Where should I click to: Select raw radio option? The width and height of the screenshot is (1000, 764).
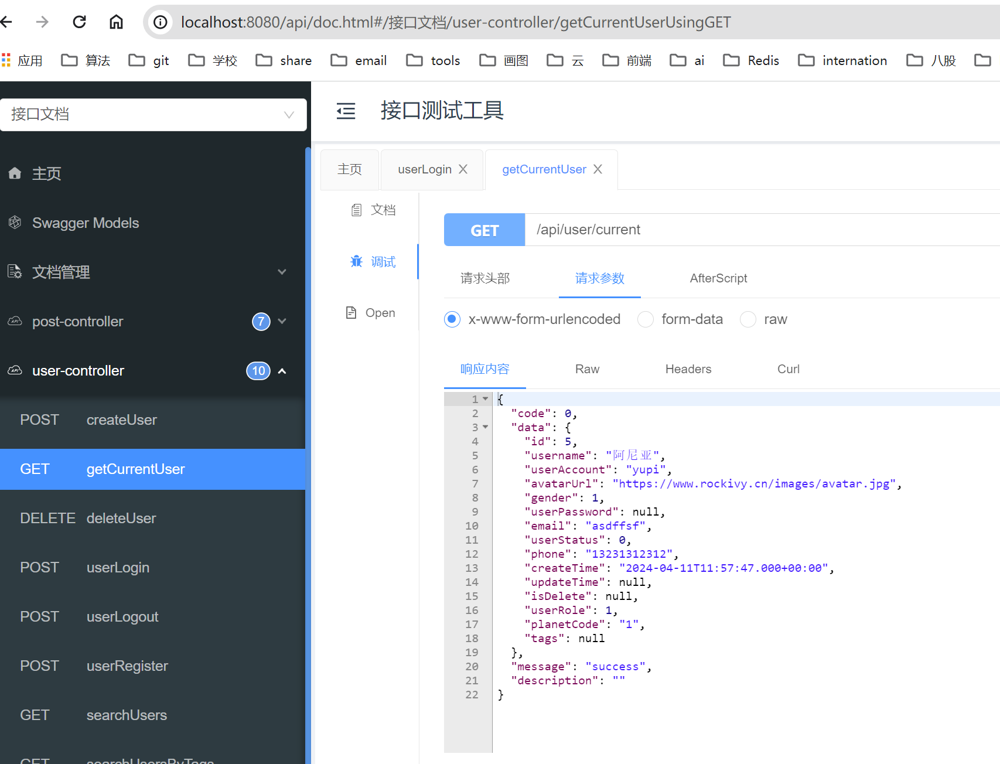click(x=748, y=319)
